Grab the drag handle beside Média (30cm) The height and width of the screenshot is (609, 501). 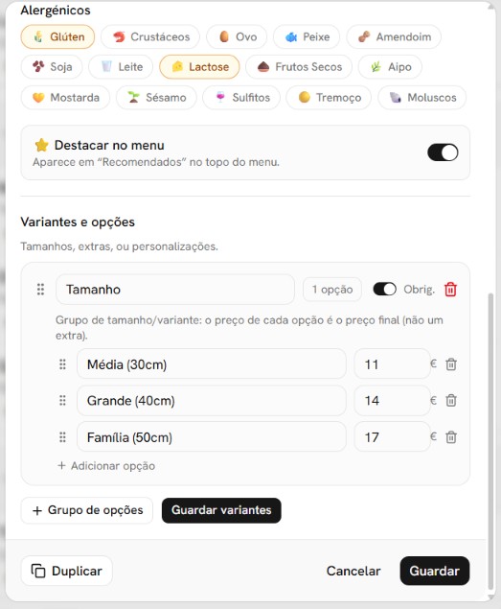[x=62, y=364]
